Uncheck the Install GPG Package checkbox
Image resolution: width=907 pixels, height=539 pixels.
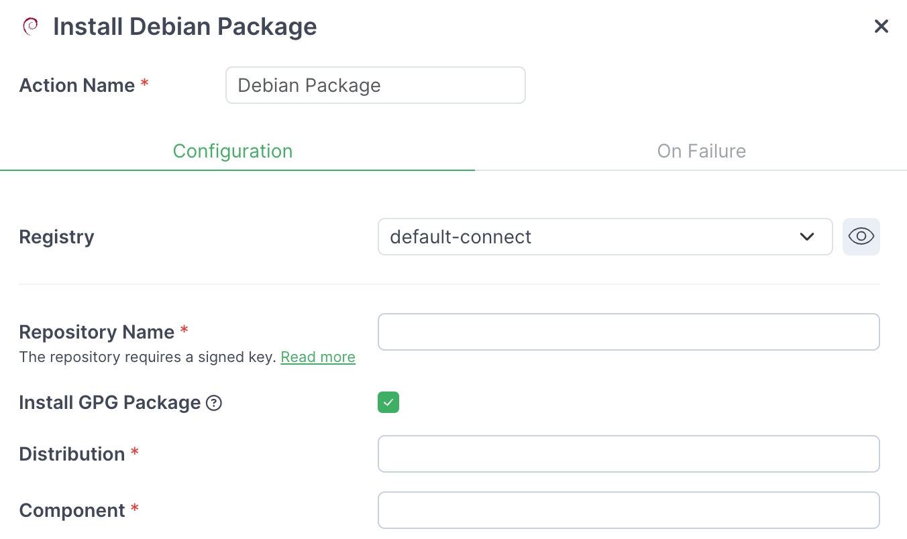388,402
